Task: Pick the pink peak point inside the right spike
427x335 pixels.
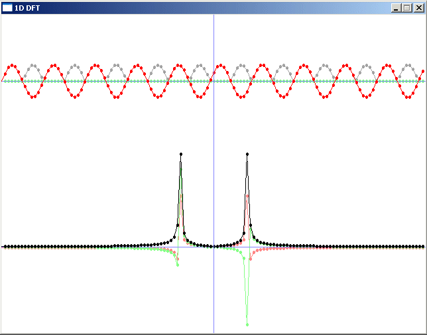Action: pyautogui.click(x=247, y=196)
